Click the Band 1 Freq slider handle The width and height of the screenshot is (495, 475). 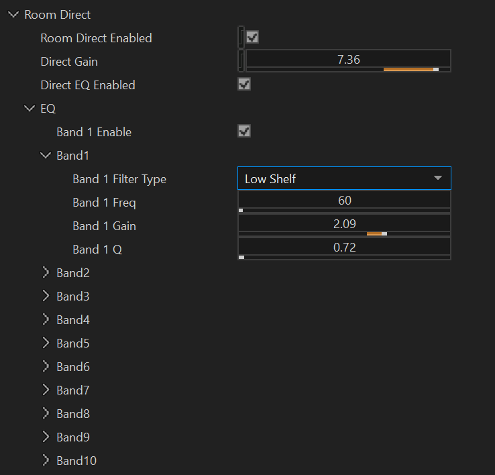[241, 211]
